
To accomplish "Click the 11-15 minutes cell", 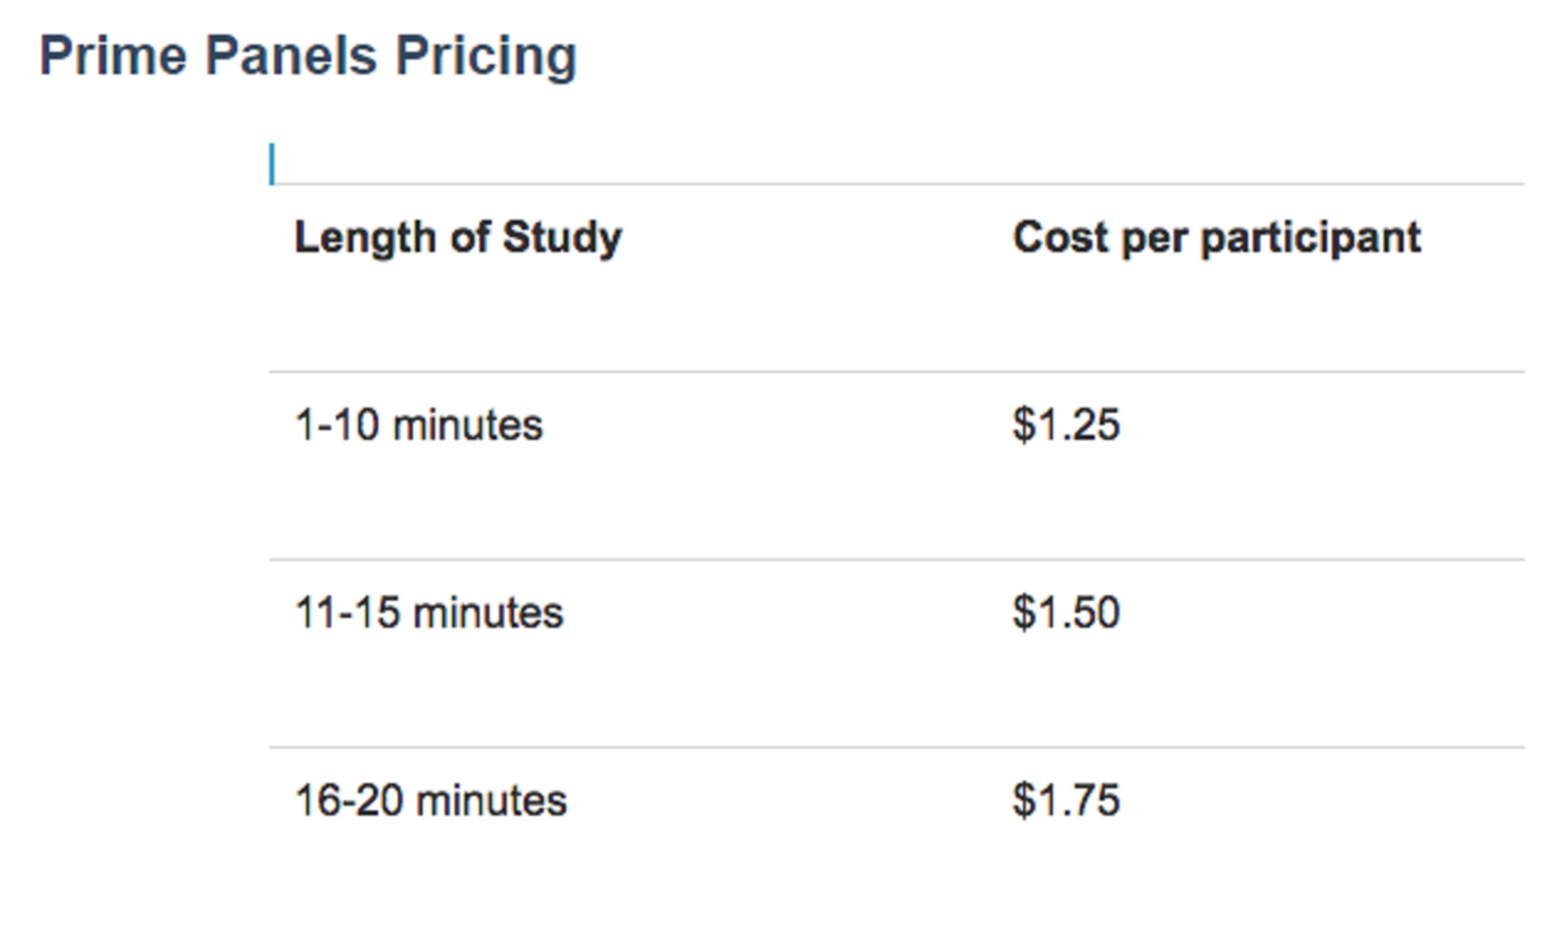I will tap(429, 612).
